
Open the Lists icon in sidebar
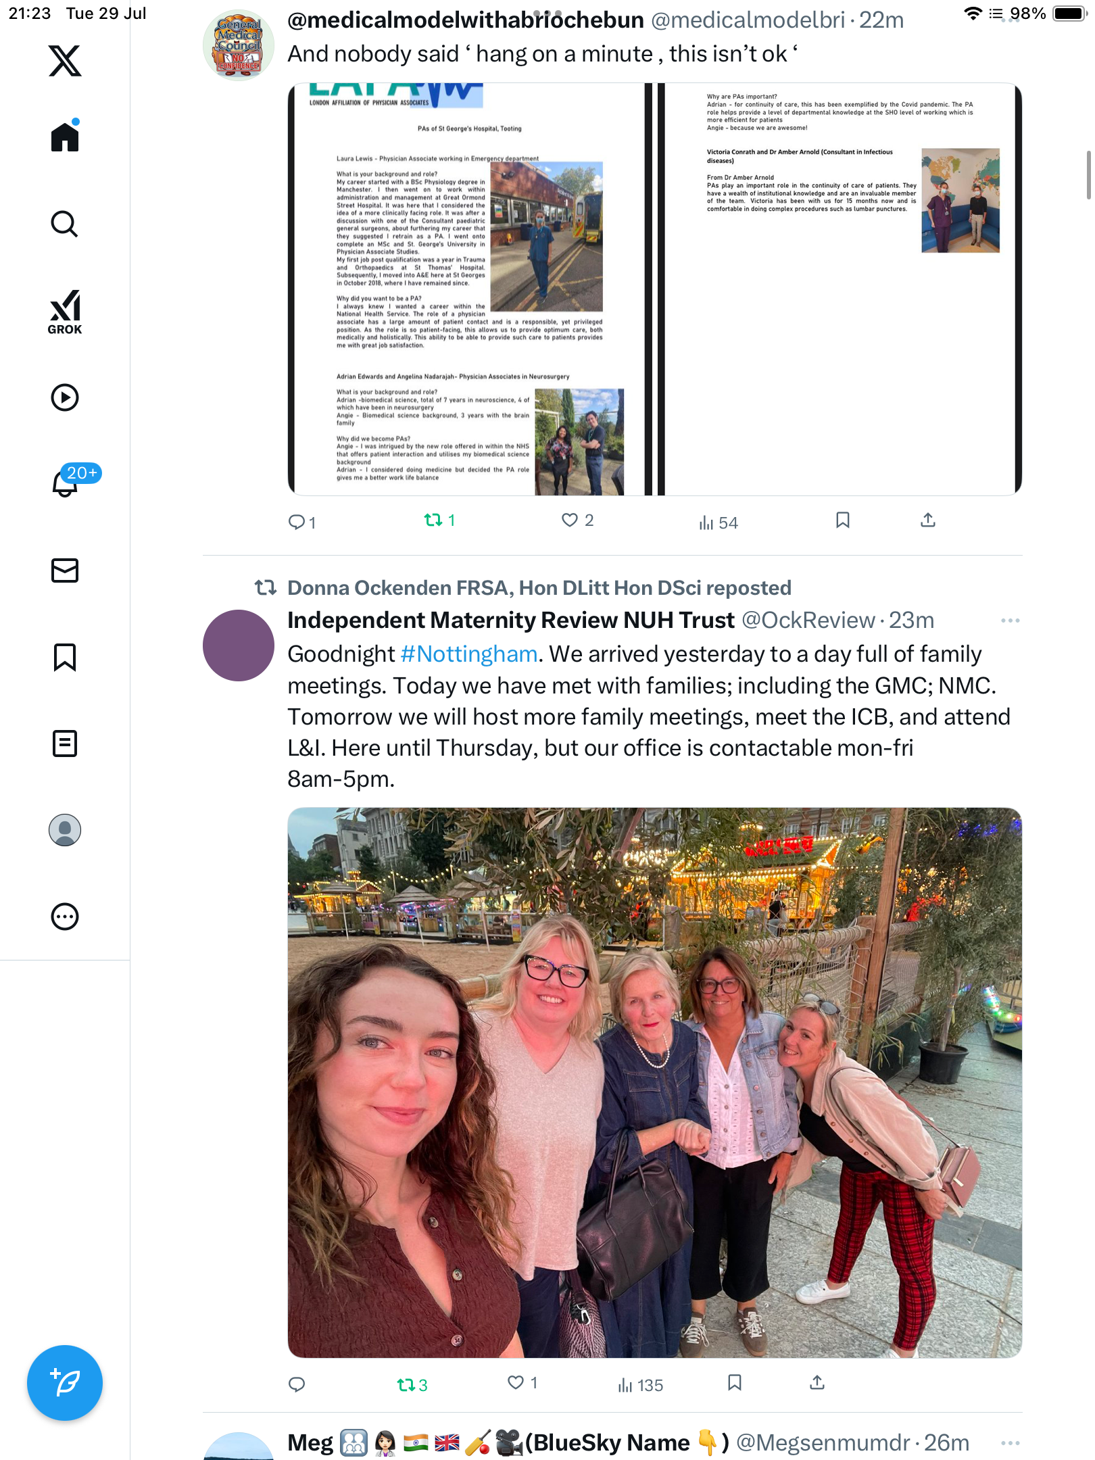point(65,744)
